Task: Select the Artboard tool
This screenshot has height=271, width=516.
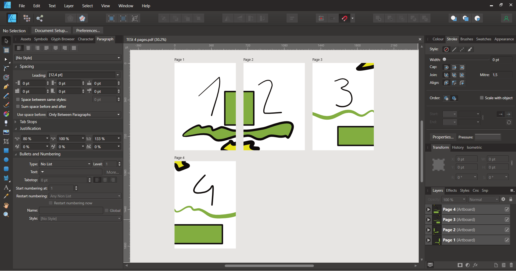Action: click(6, 50)
